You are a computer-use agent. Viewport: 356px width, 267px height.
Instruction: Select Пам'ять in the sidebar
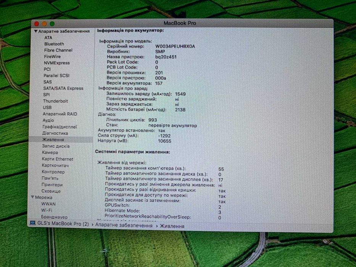tap(50, 178)
